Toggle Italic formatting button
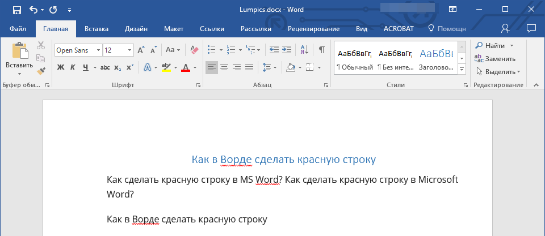Viewport: 545px width, 236px height. coord(73,68)
